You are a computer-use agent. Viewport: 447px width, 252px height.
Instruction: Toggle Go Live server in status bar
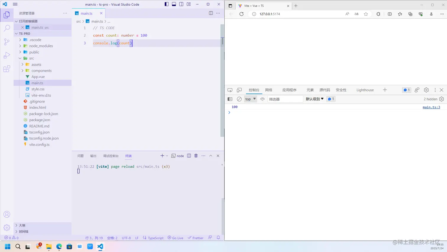[x=175, y=238]
